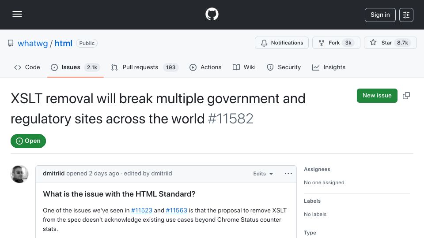424x238 pixels.
Task: Click the 2.1k issues counter
Action: (92, 67)
